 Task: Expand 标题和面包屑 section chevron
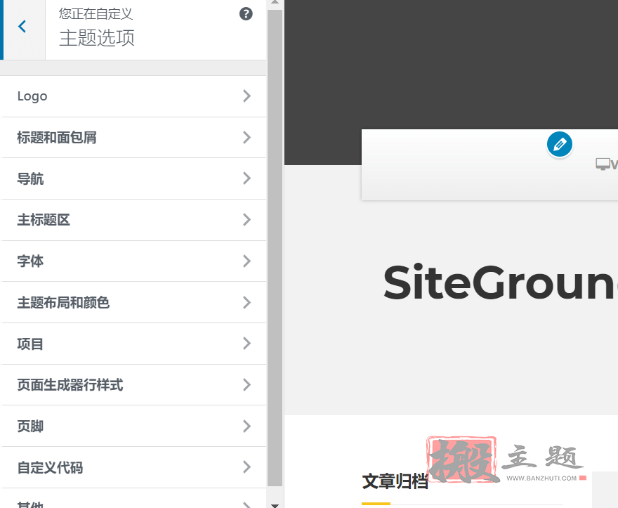(246, 137)
